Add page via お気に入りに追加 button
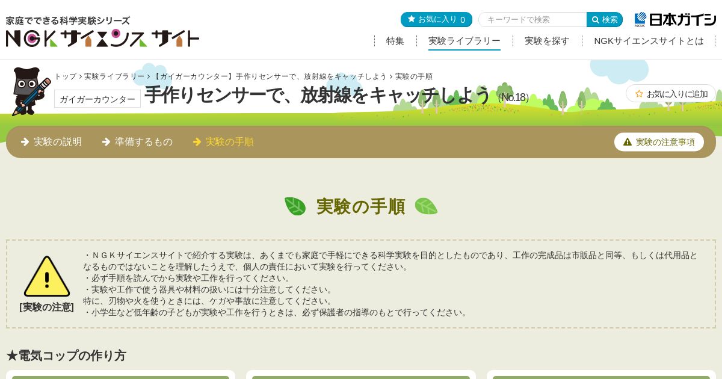Viewport: 722px width, 379px height. point(671,93)
